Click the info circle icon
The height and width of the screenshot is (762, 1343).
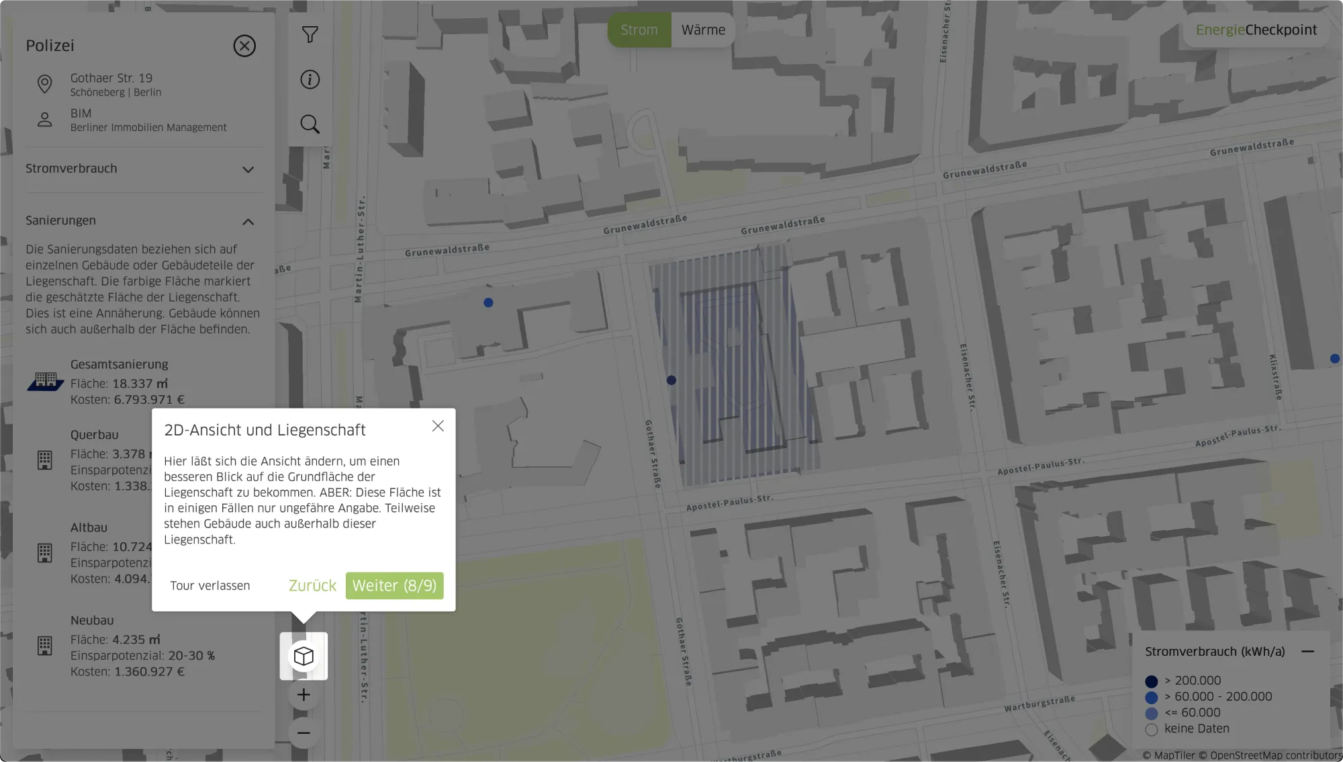click(310, 79)
